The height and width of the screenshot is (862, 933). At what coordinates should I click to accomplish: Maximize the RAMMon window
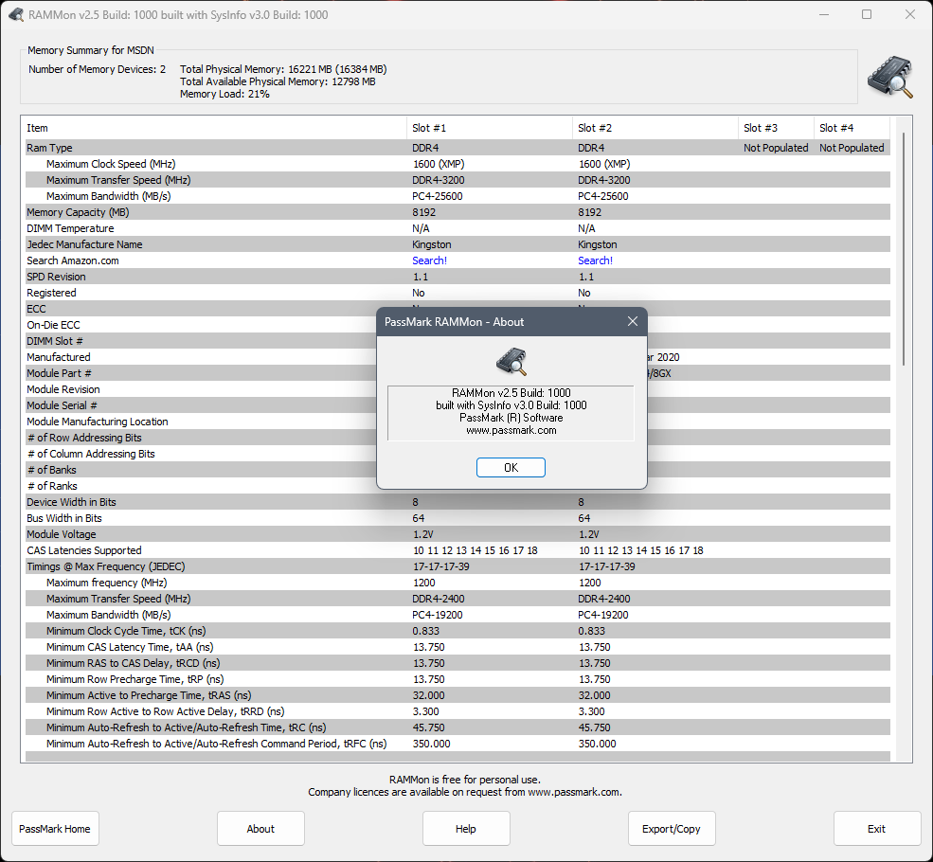(867, 14)
